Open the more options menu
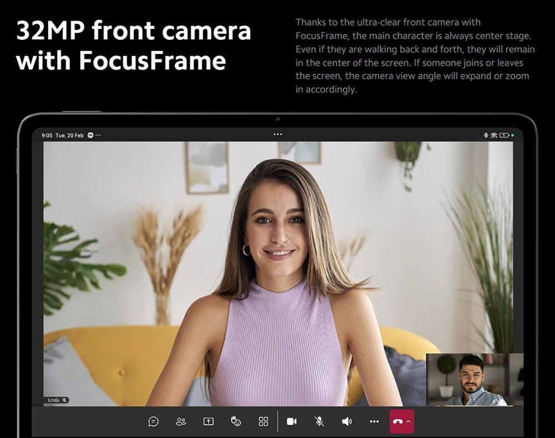 click(x=374, y=421)
